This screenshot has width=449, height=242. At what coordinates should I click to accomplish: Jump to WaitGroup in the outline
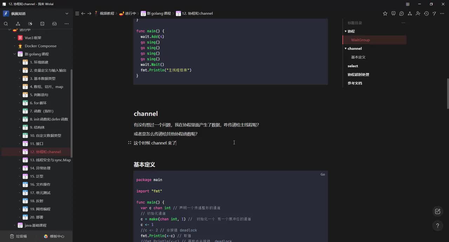[360, 40]
